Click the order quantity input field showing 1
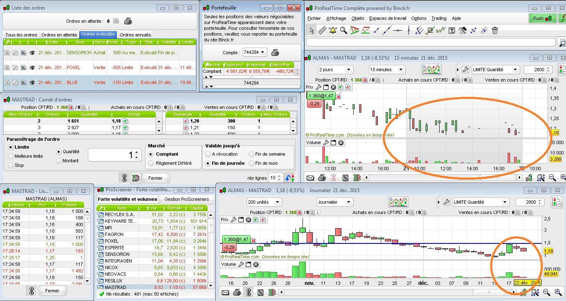This screenshot has height=301, width=566. (114, 155)
